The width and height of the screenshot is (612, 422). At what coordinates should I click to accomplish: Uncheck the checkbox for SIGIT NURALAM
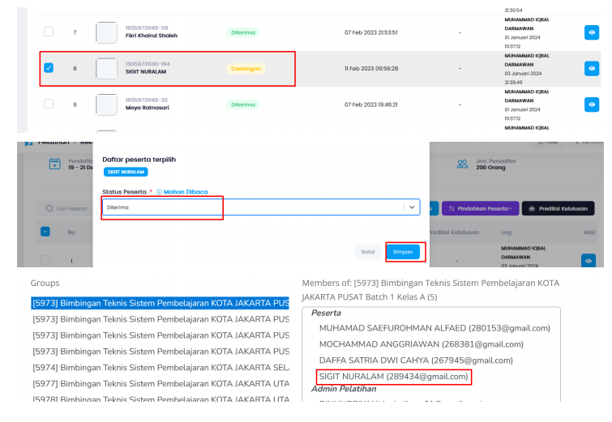[49, 68]
